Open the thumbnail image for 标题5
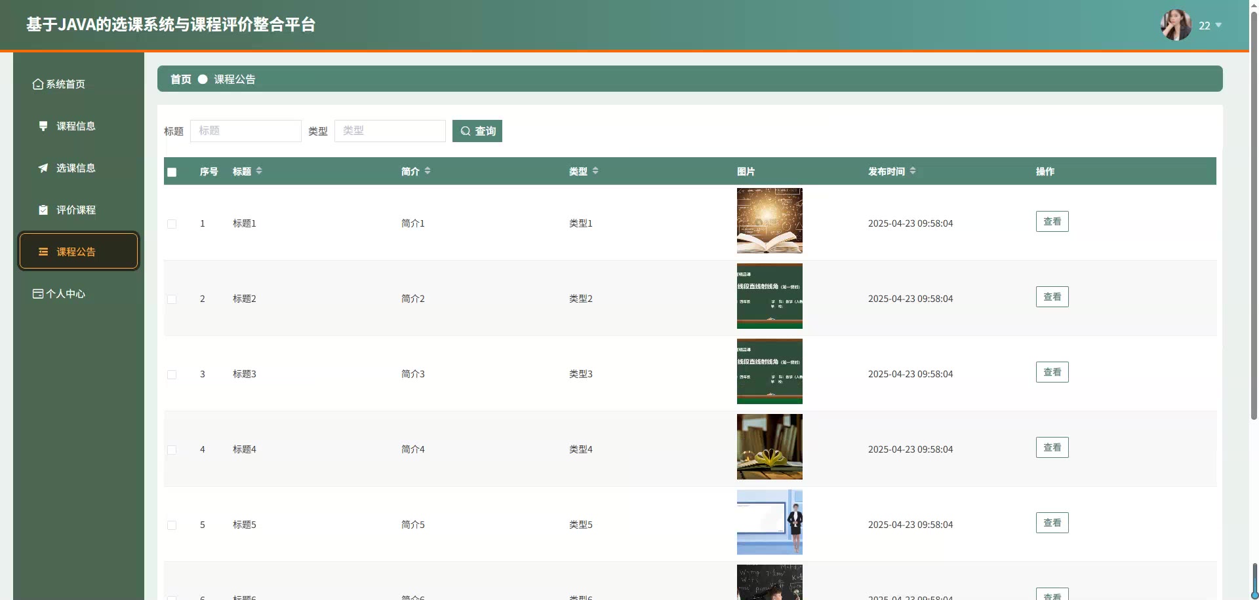 tap(769, 522)
